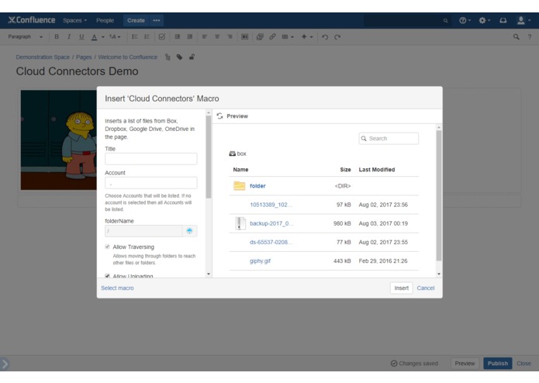Open the Paragraph style dropdown
The width and height of the screenshot is (539, 383).
[26, 36]
